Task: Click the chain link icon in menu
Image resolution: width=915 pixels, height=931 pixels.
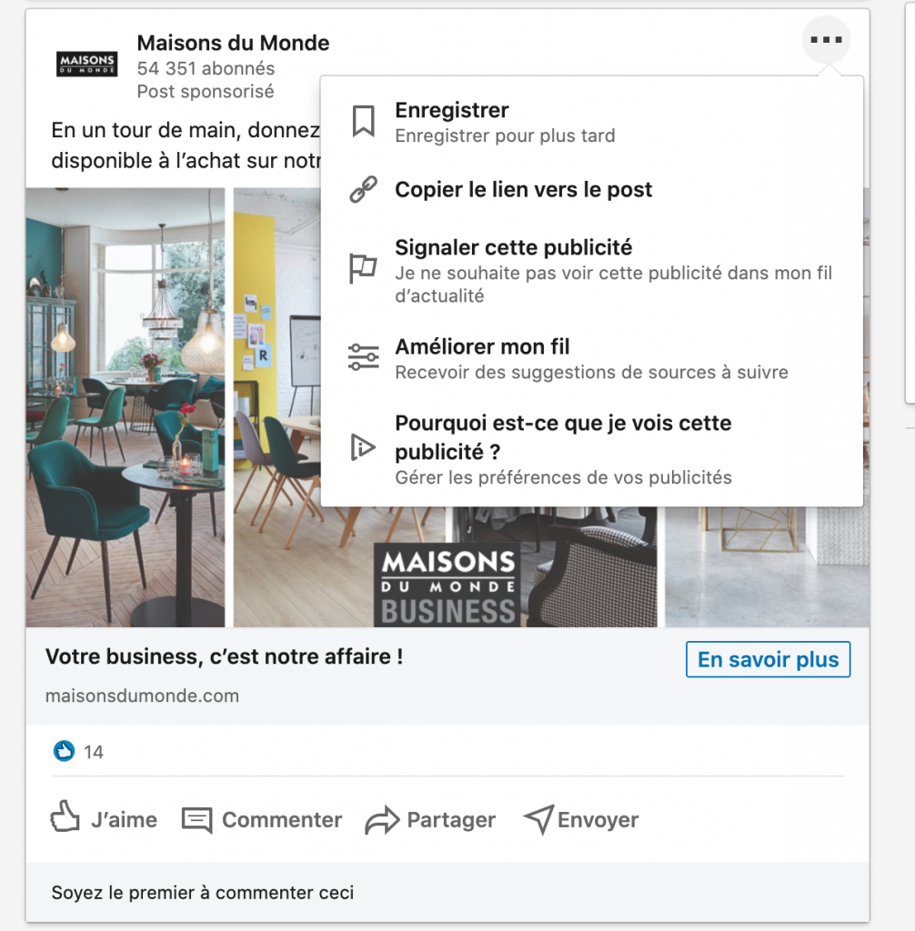Action: (x=363, y=189)
